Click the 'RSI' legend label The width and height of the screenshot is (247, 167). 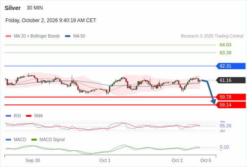[x=17, y=116]
